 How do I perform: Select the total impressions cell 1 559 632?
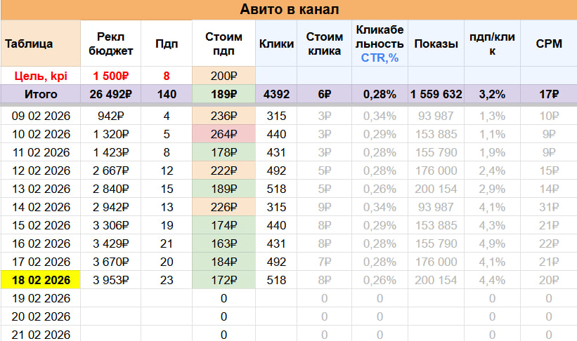pyautogui.click(x=436, y=95)
